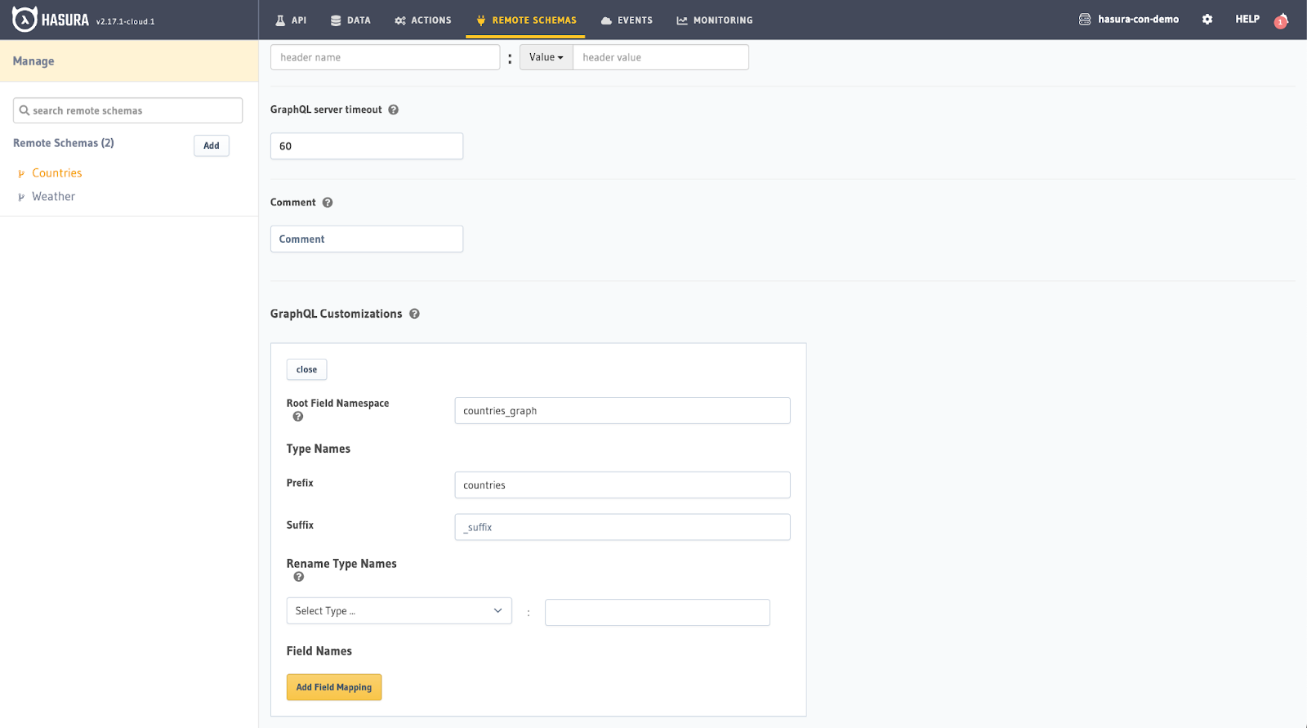Select the Remote Schemas tab
The width and height of the screenshot is (1307, 728).
[x=526, y=20]
